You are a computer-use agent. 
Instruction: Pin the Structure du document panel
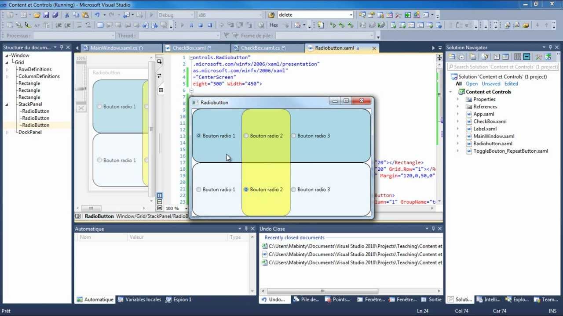(x=62, y=47)
